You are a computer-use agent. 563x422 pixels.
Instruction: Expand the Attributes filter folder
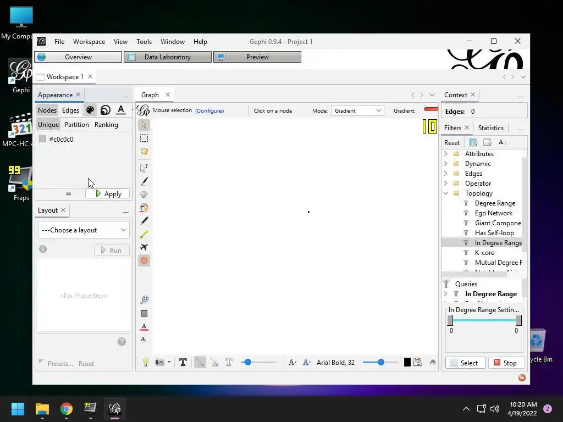click(445, 154)
